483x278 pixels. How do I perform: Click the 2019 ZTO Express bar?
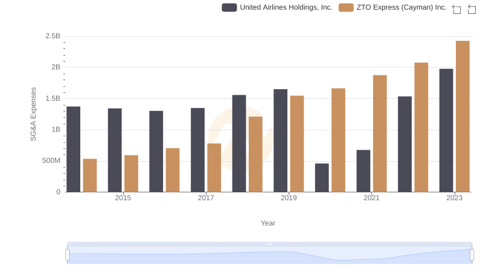tap(297, 144)
